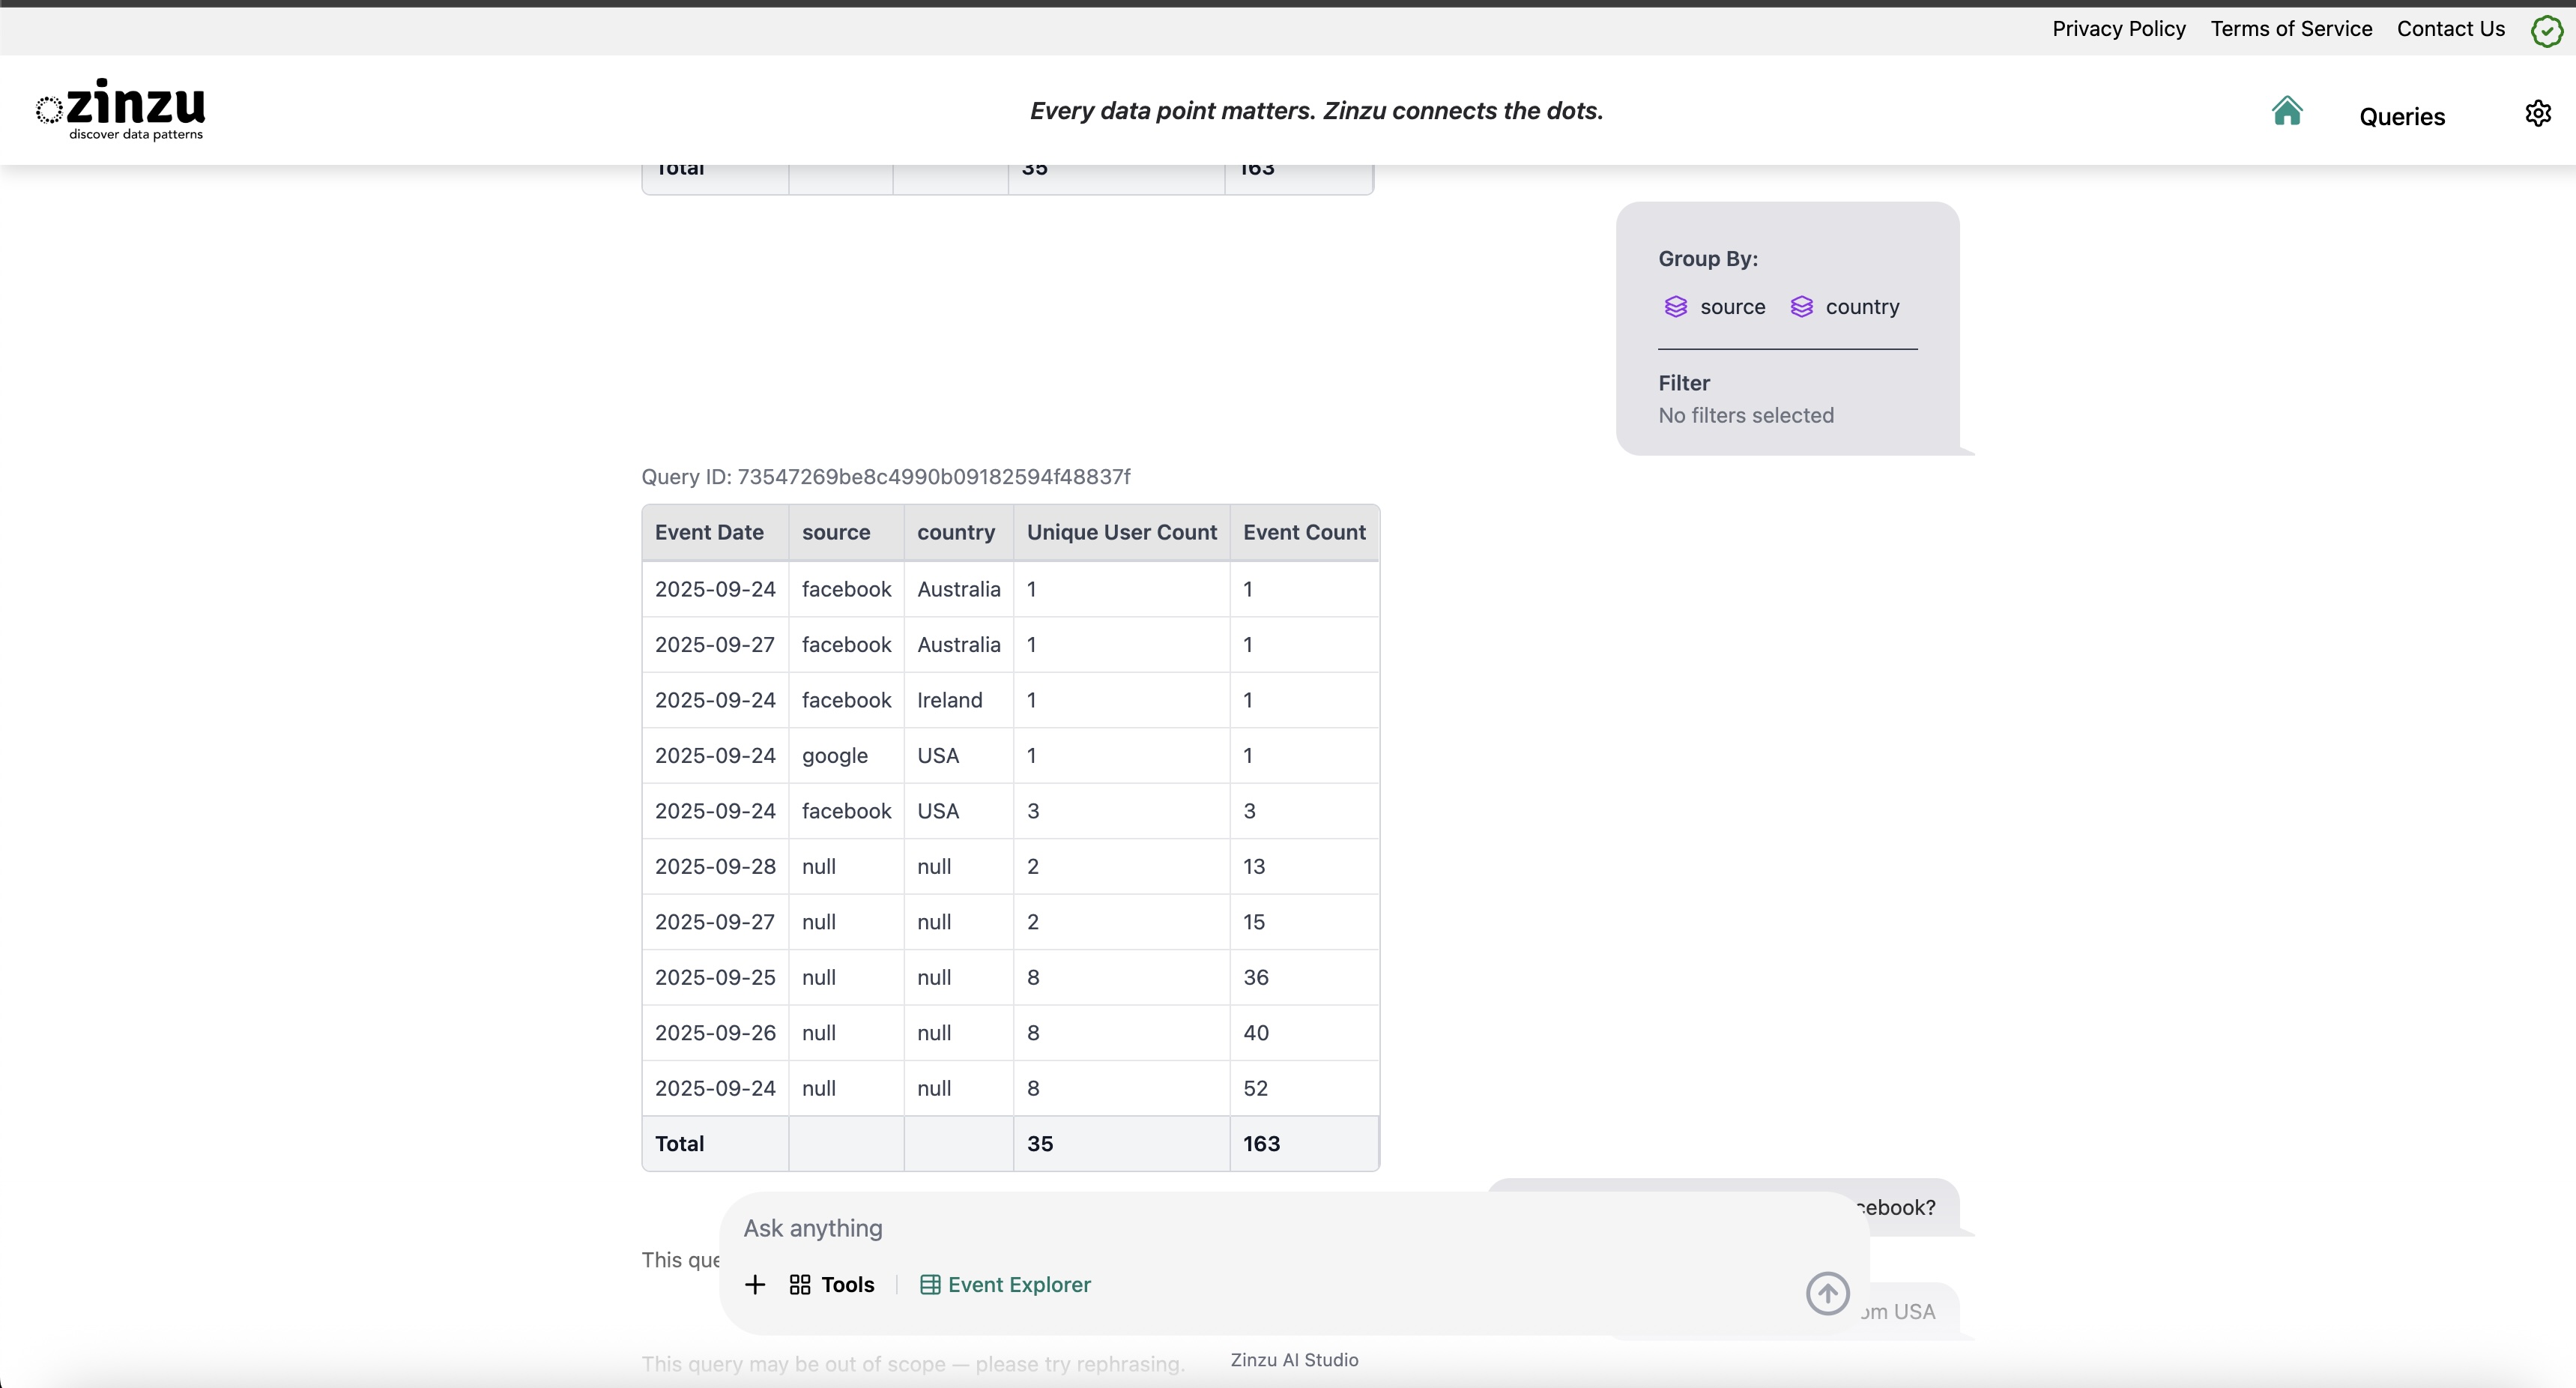Click the country group-by layers icon
This screenshot has width=2576, height=1388.
[x=1801, y=307]
